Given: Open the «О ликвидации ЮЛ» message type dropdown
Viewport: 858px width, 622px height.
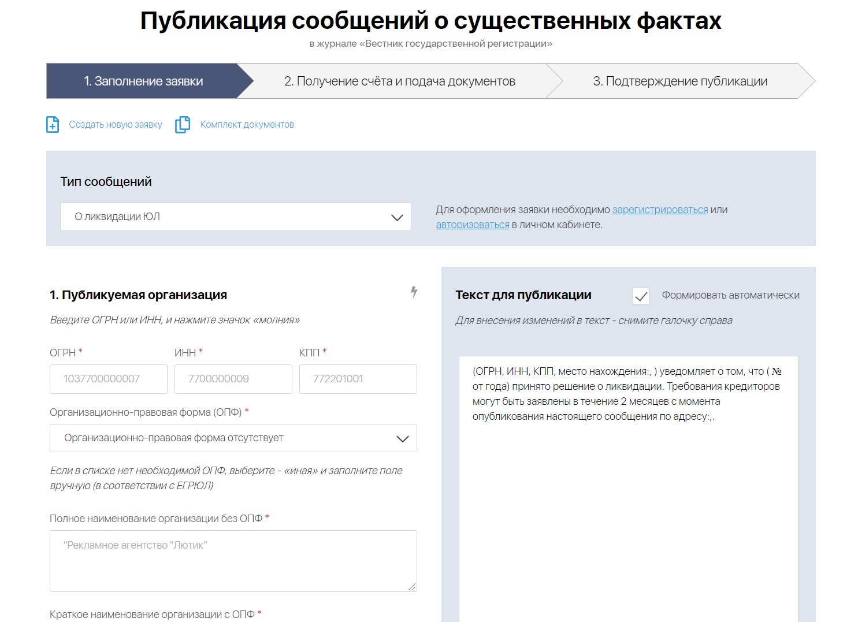Looking at the screenshot, I should coord(235,217).
